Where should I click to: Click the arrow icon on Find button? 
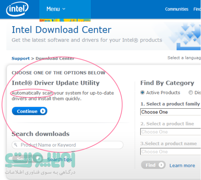tap(161, 165)
